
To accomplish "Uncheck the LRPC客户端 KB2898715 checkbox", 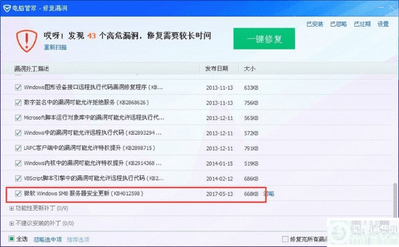I will click(x=18, y=148).
